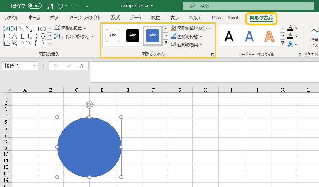The width and height of the screenshot is (319, 187).
Task: Open the ページ レイアウト tab
Action: [85, 17]
